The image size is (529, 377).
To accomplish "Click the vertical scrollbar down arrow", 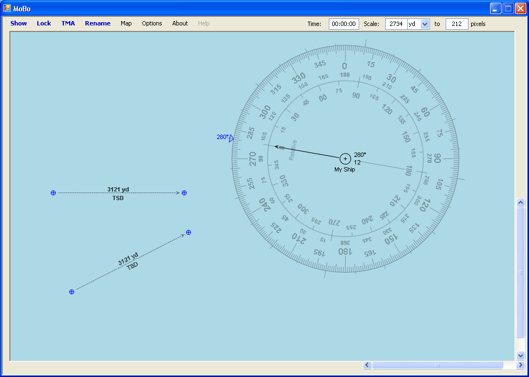I will [x=521, y=355].
